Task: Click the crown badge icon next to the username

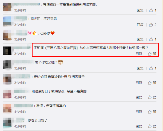Action: click(35, 33)
